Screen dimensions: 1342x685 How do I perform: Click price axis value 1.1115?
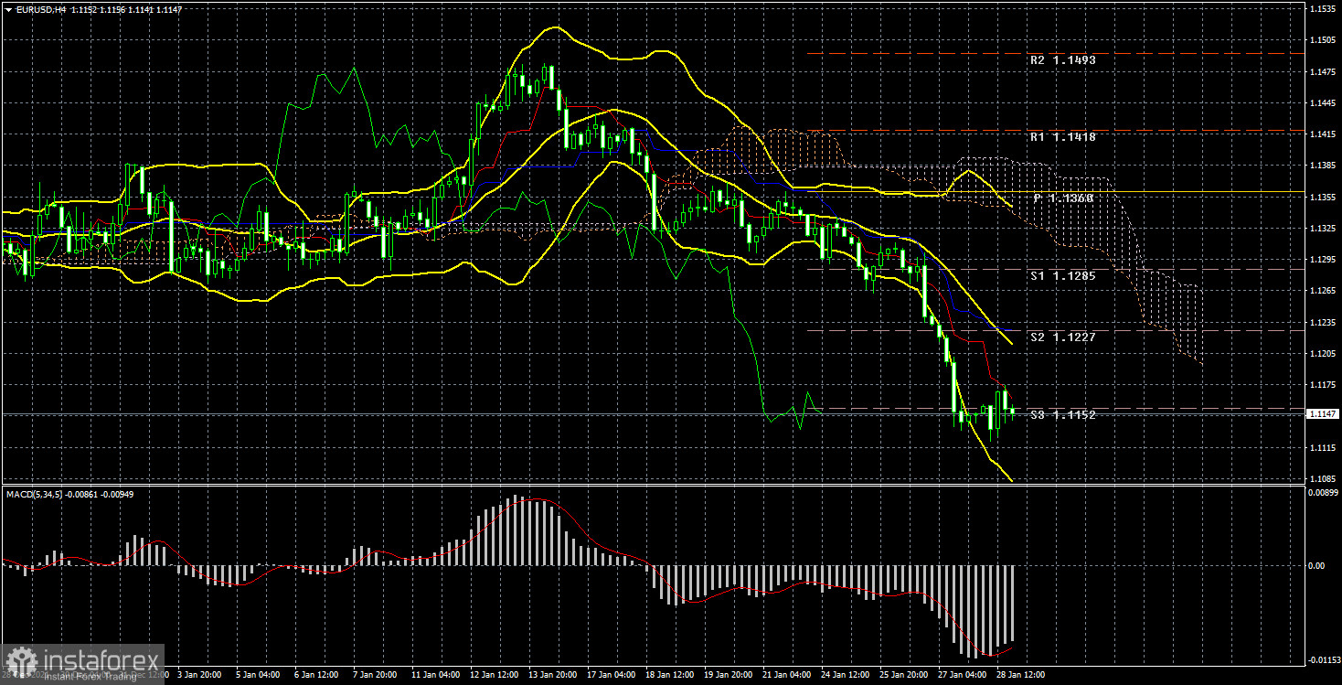[x=1321, y=446]
